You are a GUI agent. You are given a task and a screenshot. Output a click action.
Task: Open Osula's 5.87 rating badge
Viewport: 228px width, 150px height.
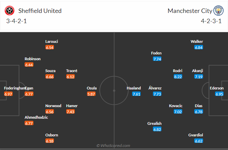point(91,94)
